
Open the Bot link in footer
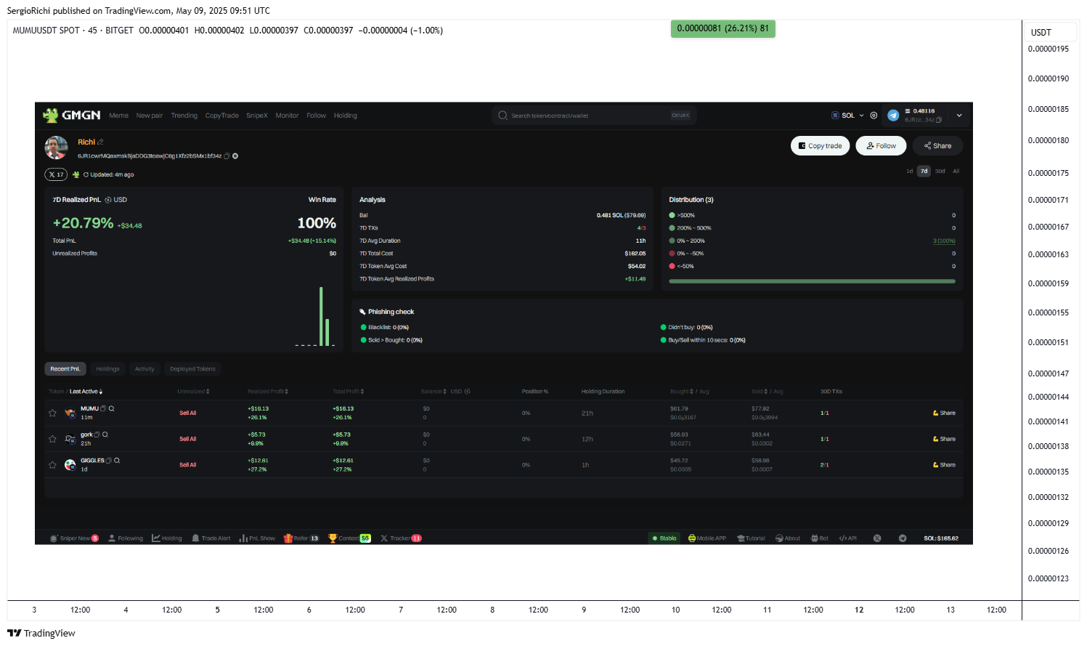click(x=820, y=538)
